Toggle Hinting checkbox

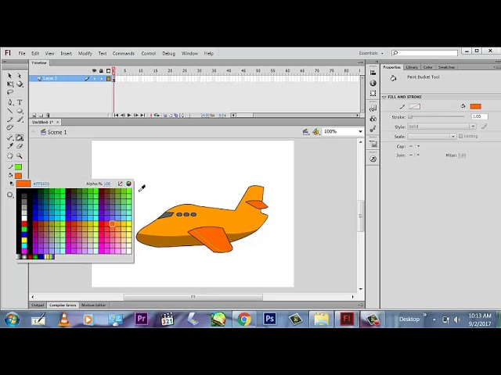coord(461,136)
